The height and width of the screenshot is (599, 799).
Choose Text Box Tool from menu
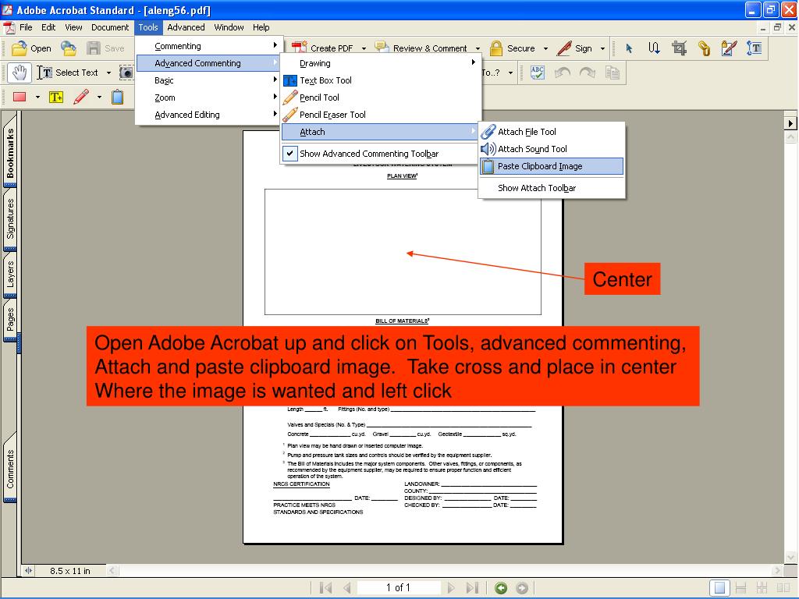tap(381, 80)
